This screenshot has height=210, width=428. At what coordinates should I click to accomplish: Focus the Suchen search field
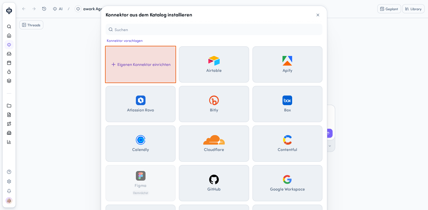pyautogui.click(x=214, y=29)
